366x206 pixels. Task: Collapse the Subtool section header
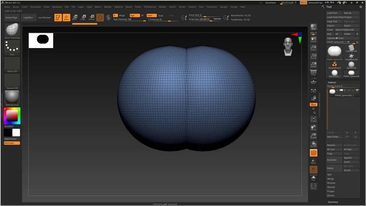332,82
